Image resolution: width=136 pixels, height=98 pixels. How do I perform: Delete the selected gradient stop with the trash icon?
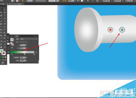tap(36, 52)
